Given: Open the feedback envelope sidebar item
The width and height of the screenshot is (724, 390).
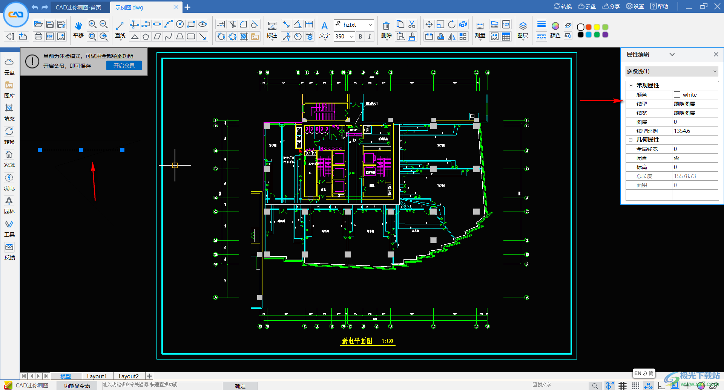Looking at the screenshot, I should [9, 251].
